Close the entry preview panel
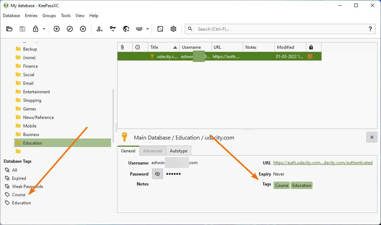The width and height of the screenshot is (381, 225). (372, 137)
